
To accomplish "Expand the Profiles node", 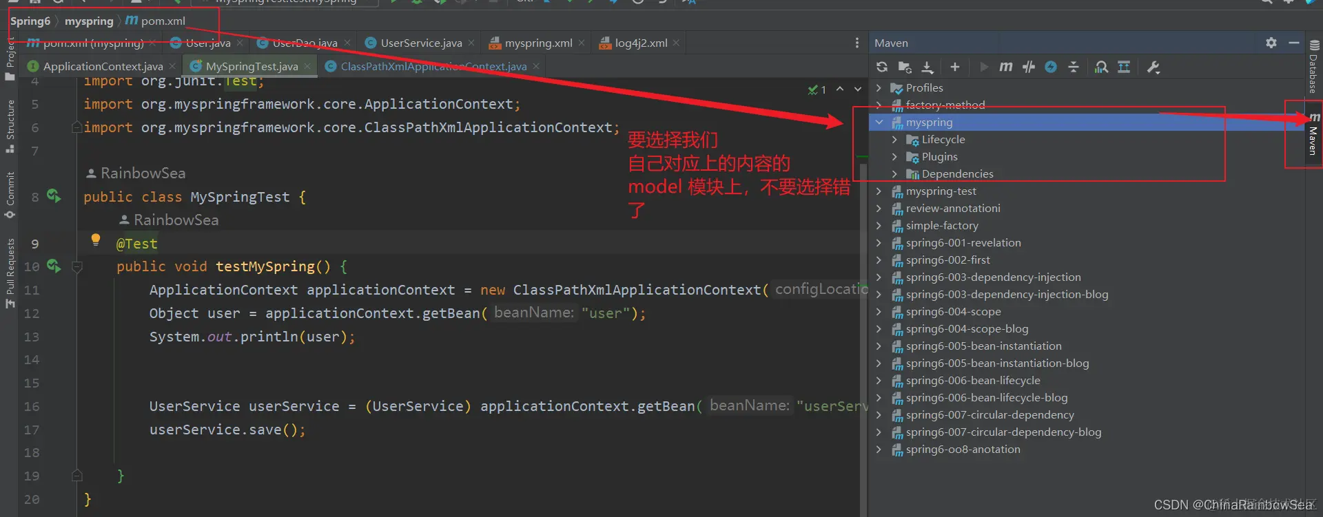I will (x=879, y=88).
